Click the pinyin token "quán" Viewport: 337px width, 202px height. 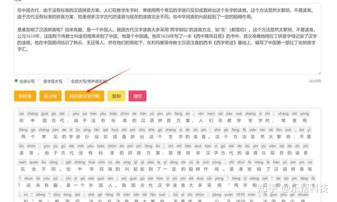pyautogui.click(x=34, y=162)
